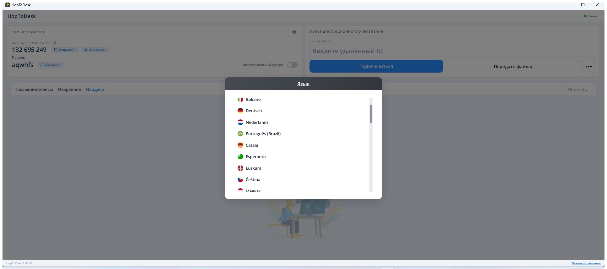Viewport: 607px width, 269px height.
Task: Choose Nederlands from the language list
Action: (257, 122)
